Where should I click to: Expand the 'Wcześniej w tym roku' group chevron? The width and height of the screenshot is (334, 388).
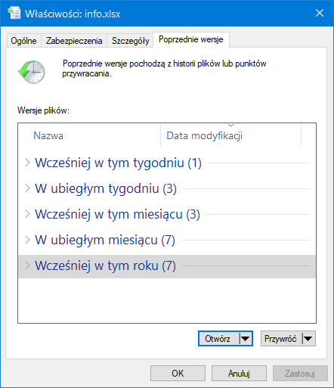coord(27,265)
